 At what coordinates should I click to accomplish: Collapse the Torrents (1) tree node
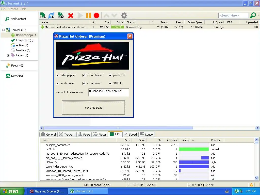click(x=3, y=30)
